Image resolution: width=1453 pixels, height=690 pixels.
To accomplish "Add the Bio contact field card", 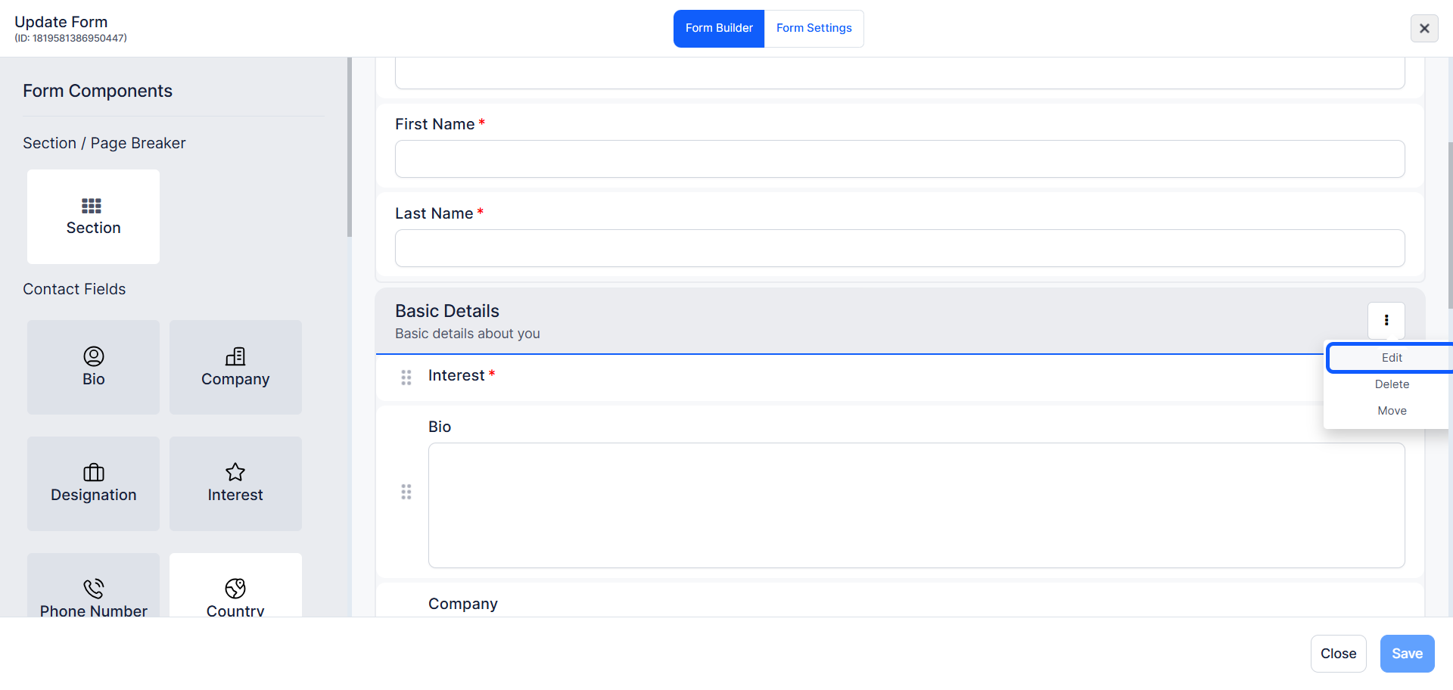I will click(93, 367).
